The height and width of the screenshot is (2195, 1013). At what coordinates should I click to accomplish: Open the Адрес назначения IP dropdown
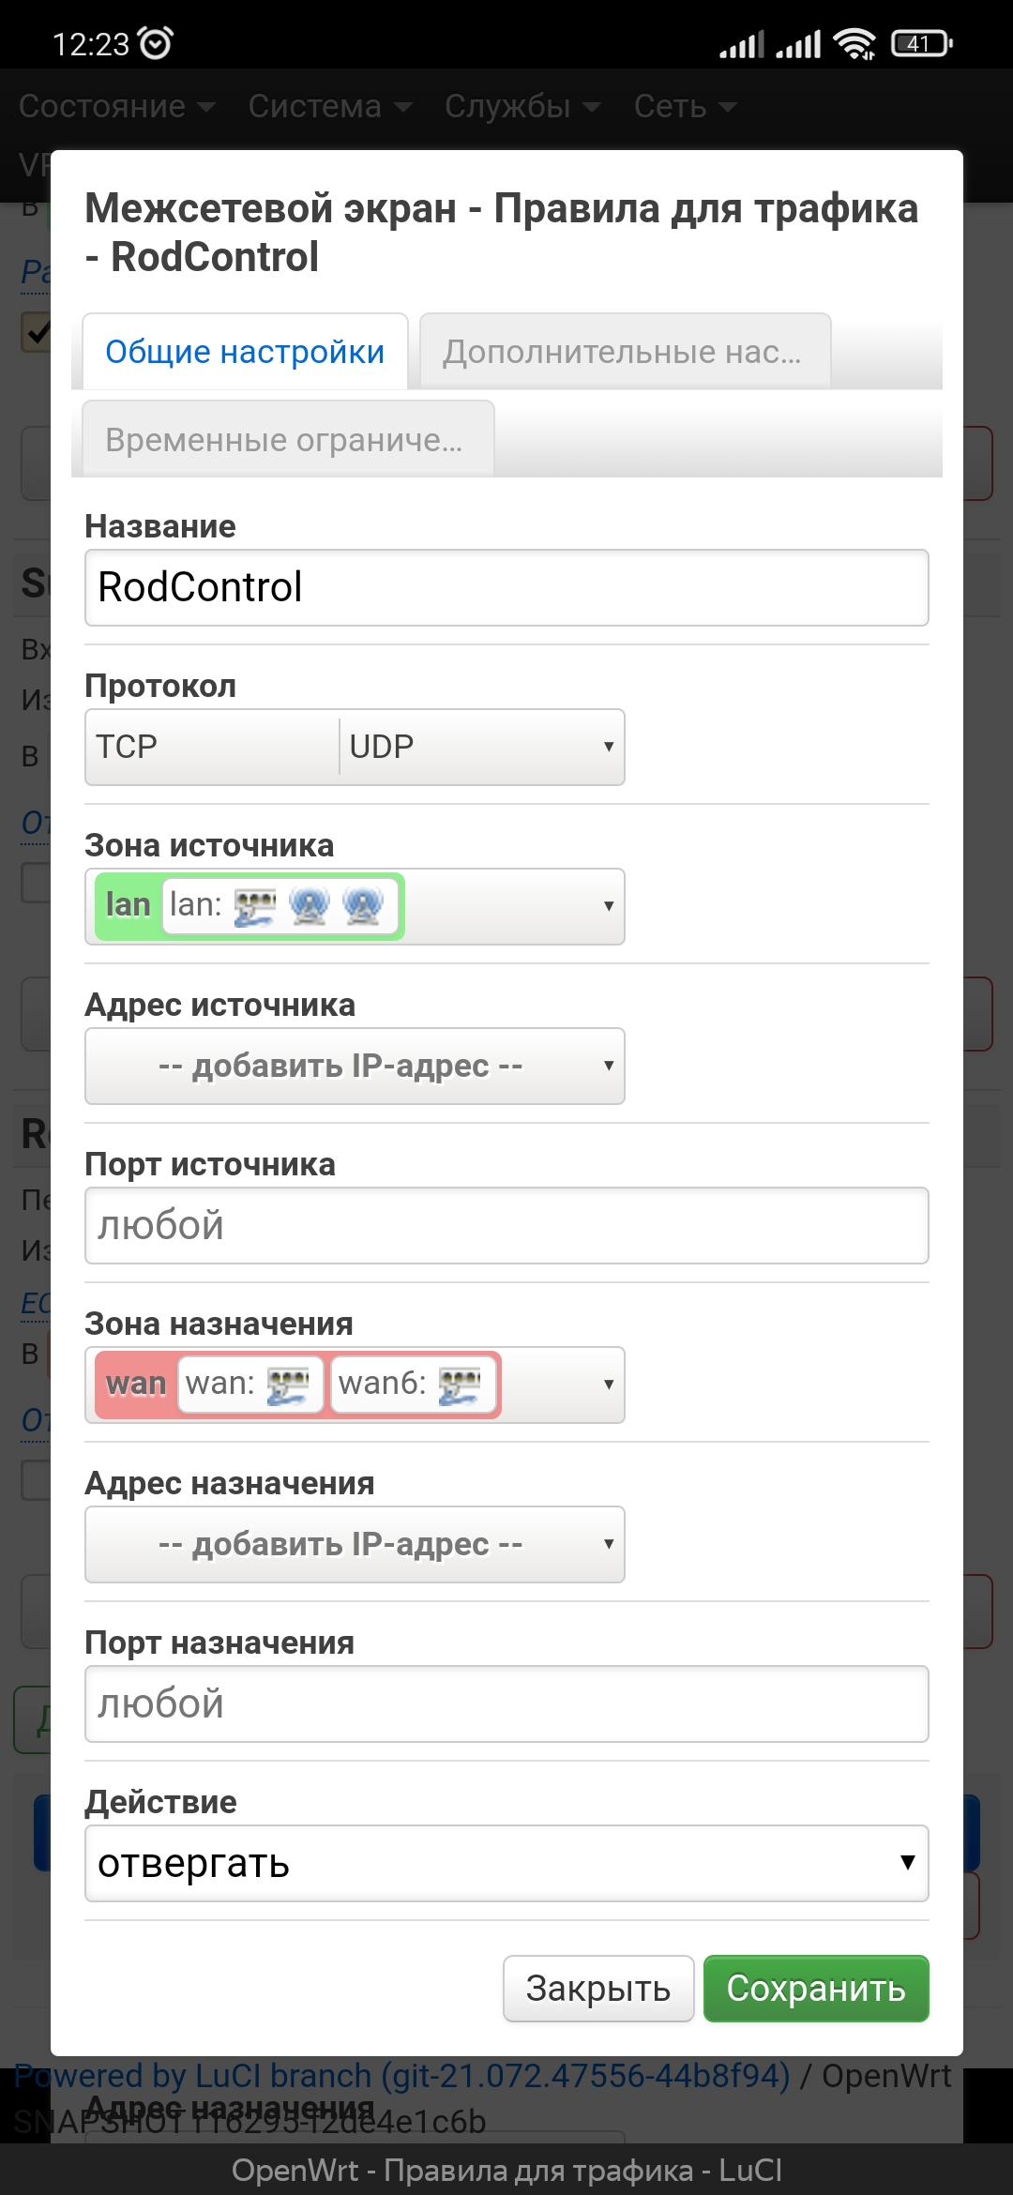355,1544
